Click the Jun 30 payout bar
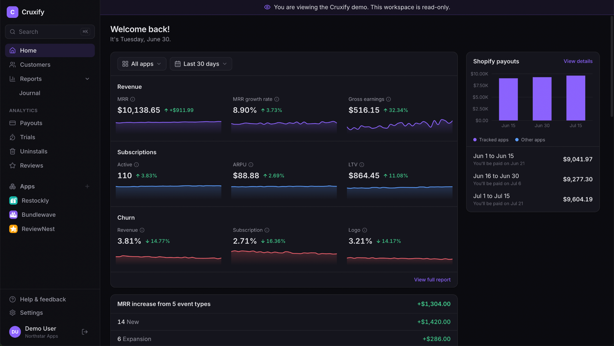This screenshot has width=614, height=346. [542, 99]
